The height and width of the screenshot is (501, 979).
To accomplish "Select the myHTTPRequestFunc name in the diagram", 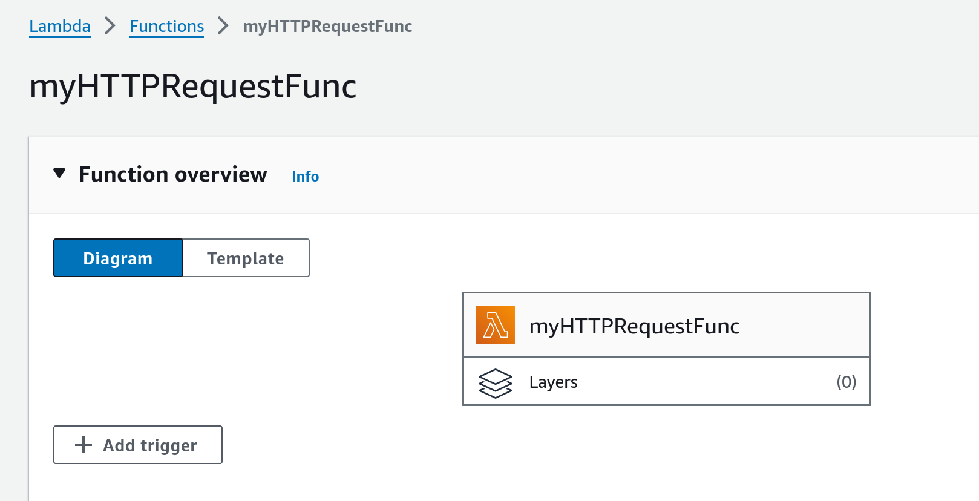I will point(634,326).
